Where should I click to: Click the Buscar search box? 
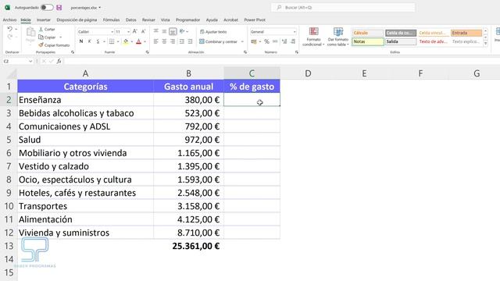pyautogui.click(x=343, y=7)
